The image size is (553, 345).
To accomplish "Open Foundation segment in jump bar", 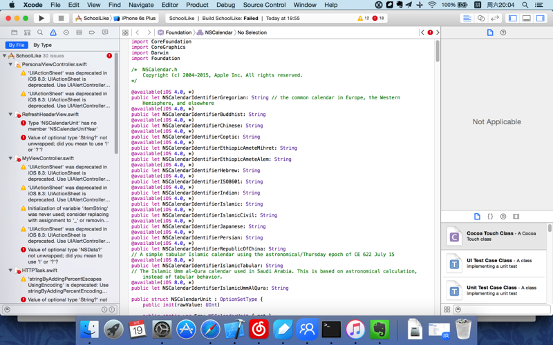I will coord(175,32).
